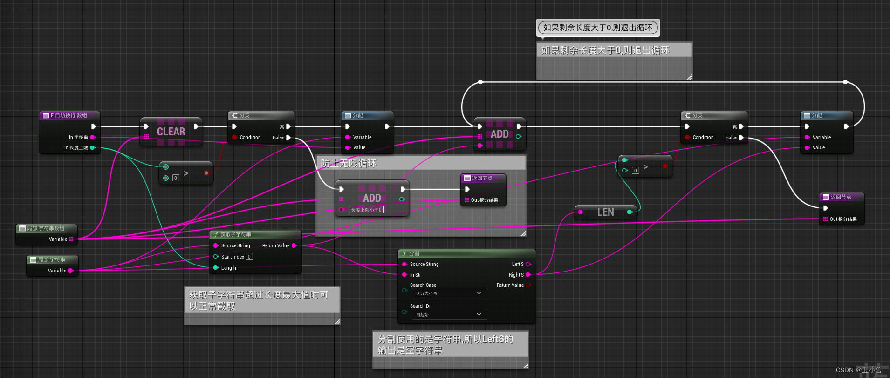Click the Start Index integer pin

(x=216, y=257)
